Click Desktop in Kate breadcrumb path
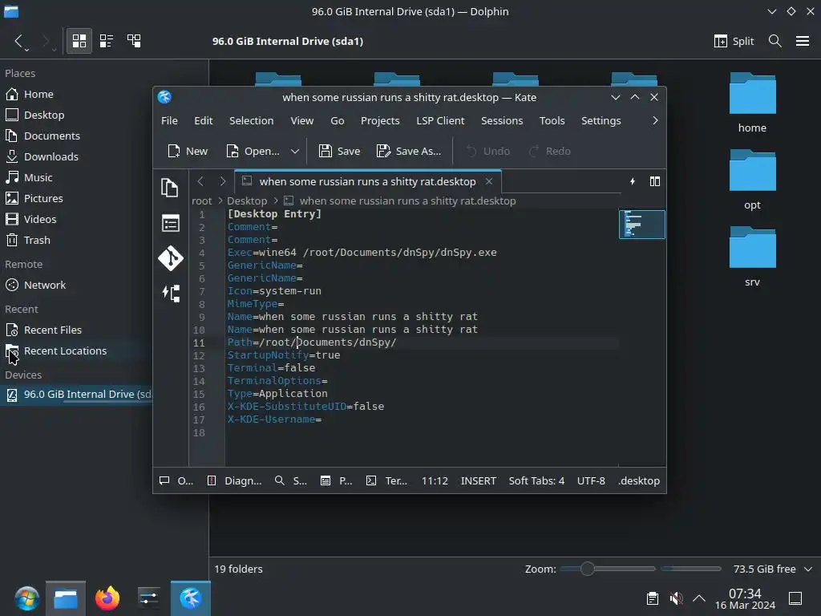The width and height of the screenshot is (821, 616). click(247, 201)
